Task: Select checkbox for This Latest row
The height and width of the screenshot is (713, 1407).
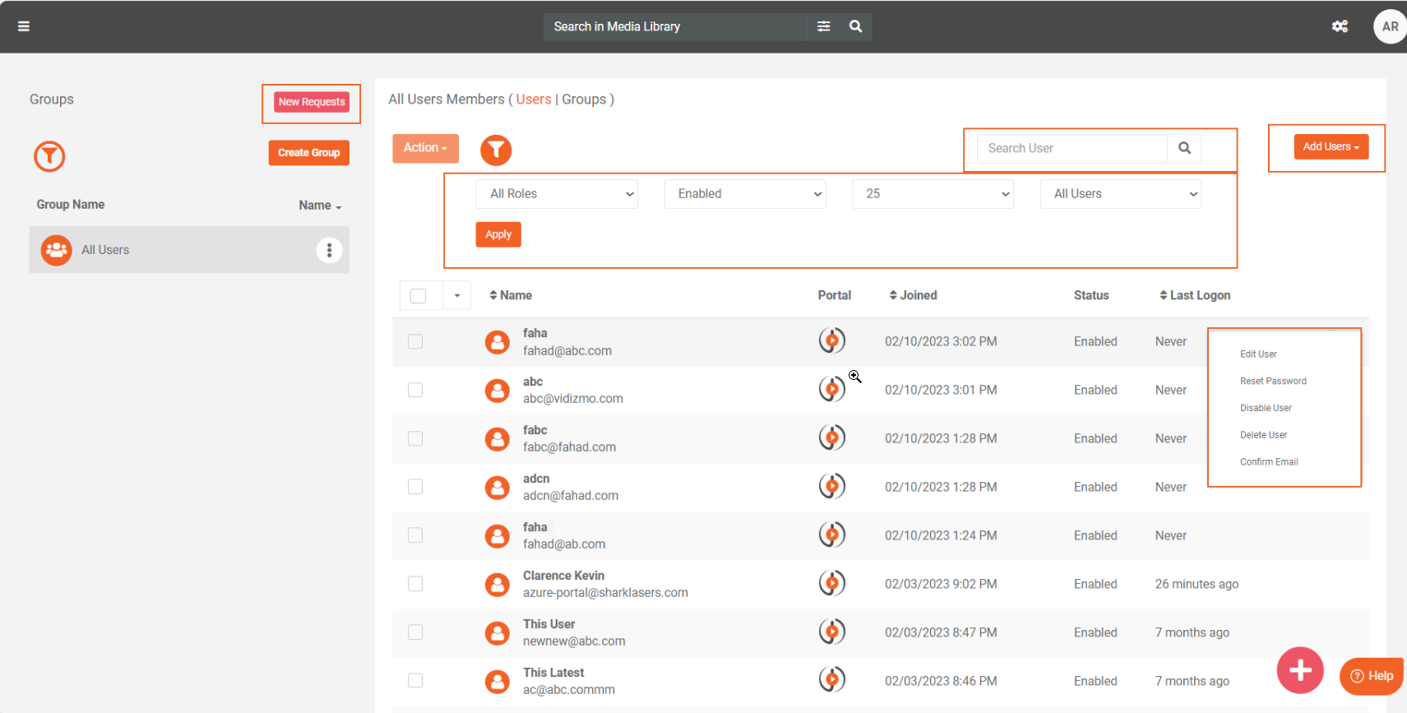Action: [415, 681]
